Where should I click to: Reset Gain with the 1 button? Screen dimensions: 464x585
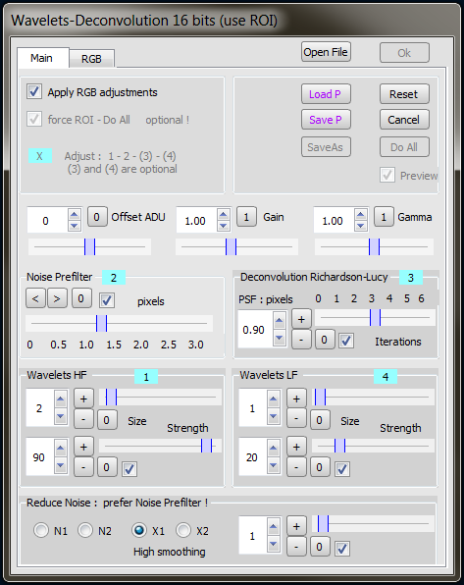click(246, 217)
